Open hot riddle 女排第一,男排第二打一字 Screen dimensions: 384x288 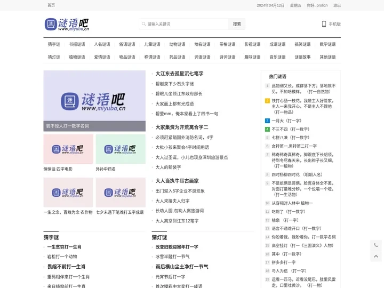[x=294, y=146]
